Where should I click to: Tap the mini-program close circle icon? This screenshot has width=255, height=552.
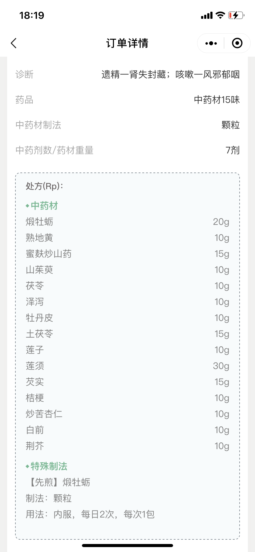click(x=237, y=43)
